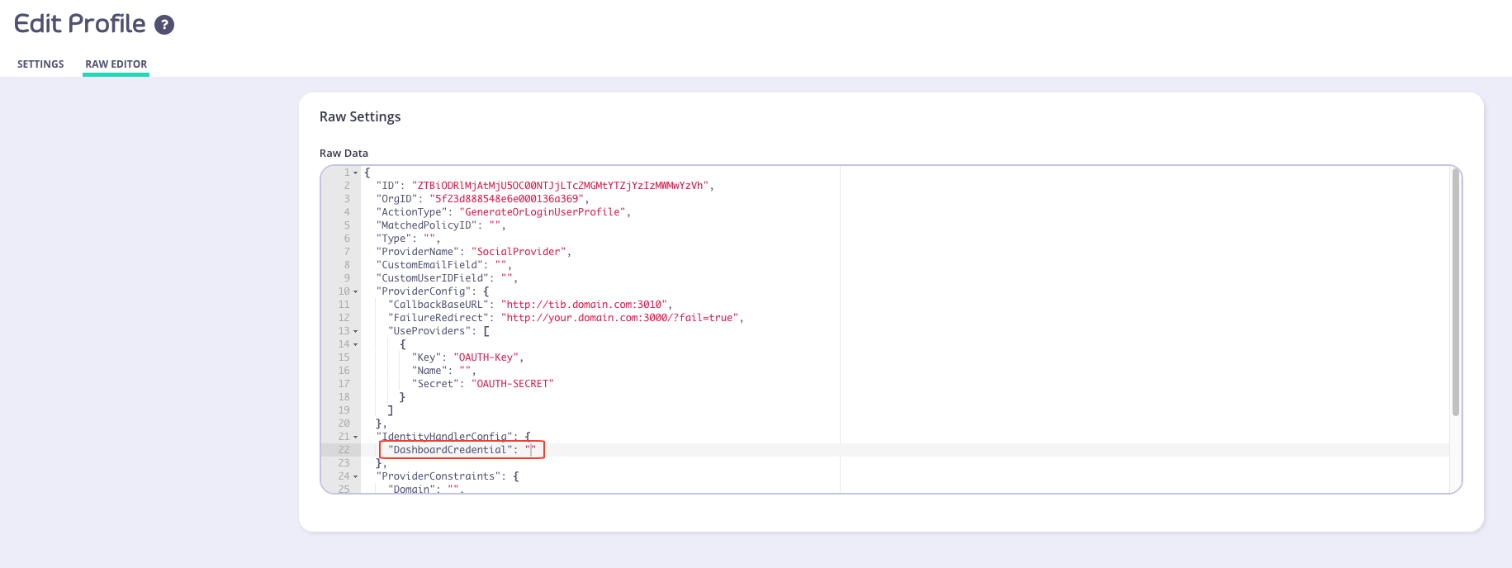
Task: Collapse the ProviderConfig block fold arrow
Action: (356, 292)
